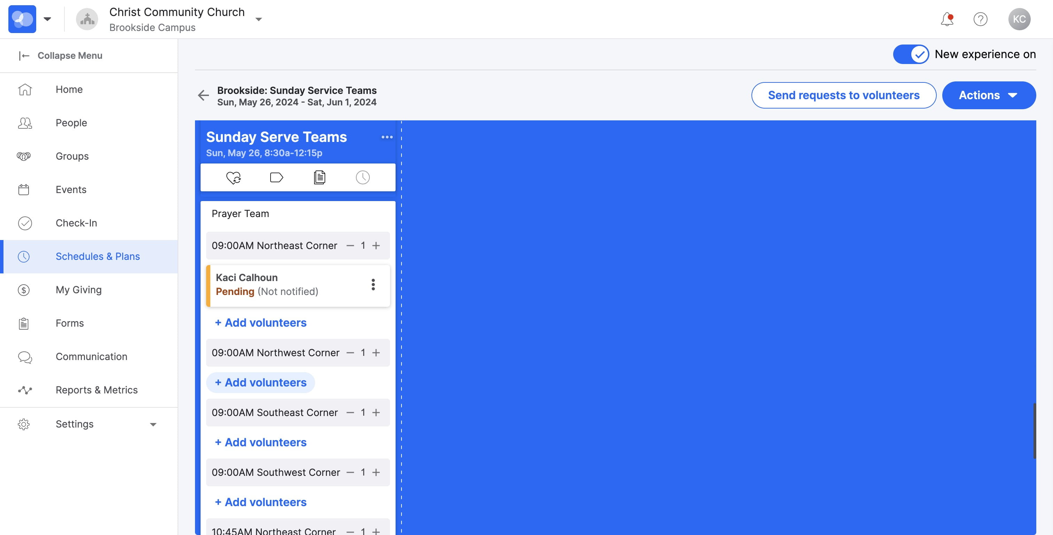This screenshot has height=535, width=1053.
Task: Add volunteers to Southeast Corner
Action: click(x=260, y=442)
